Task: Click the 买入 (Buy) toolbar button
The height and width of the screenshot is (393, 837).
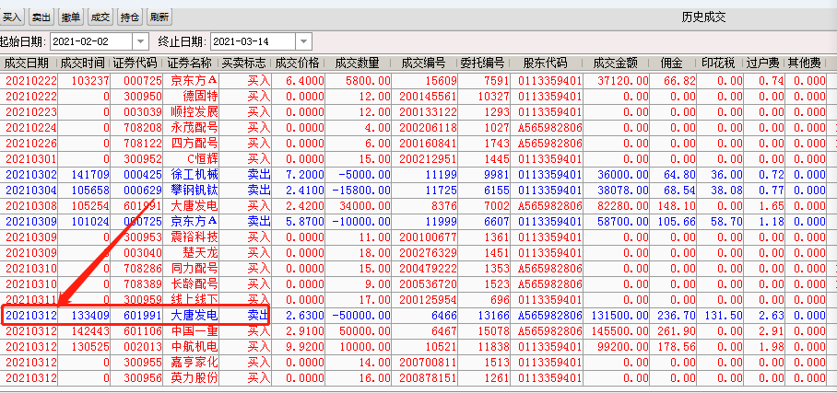Action: [x=11, y=17]
